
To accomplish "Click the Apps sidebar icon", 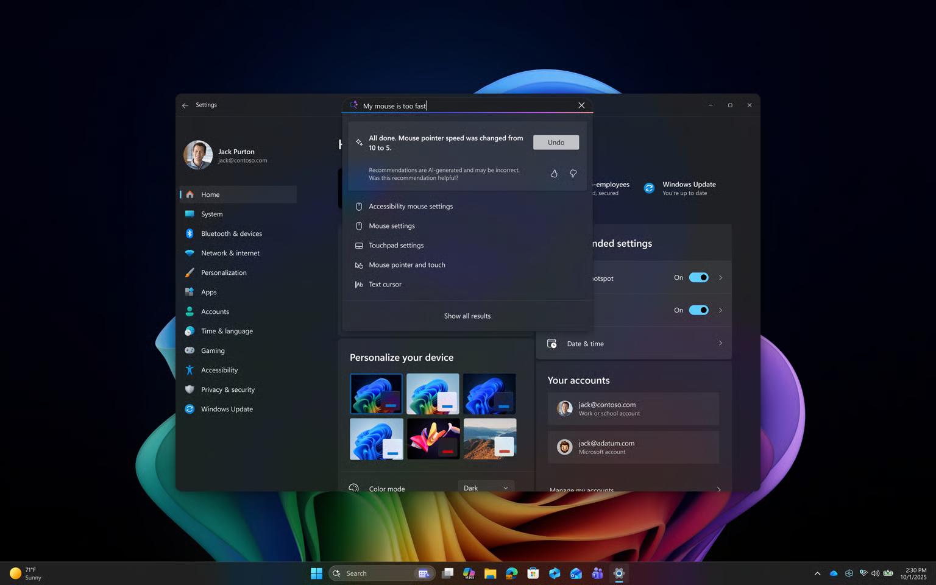I will pos(190,292).
